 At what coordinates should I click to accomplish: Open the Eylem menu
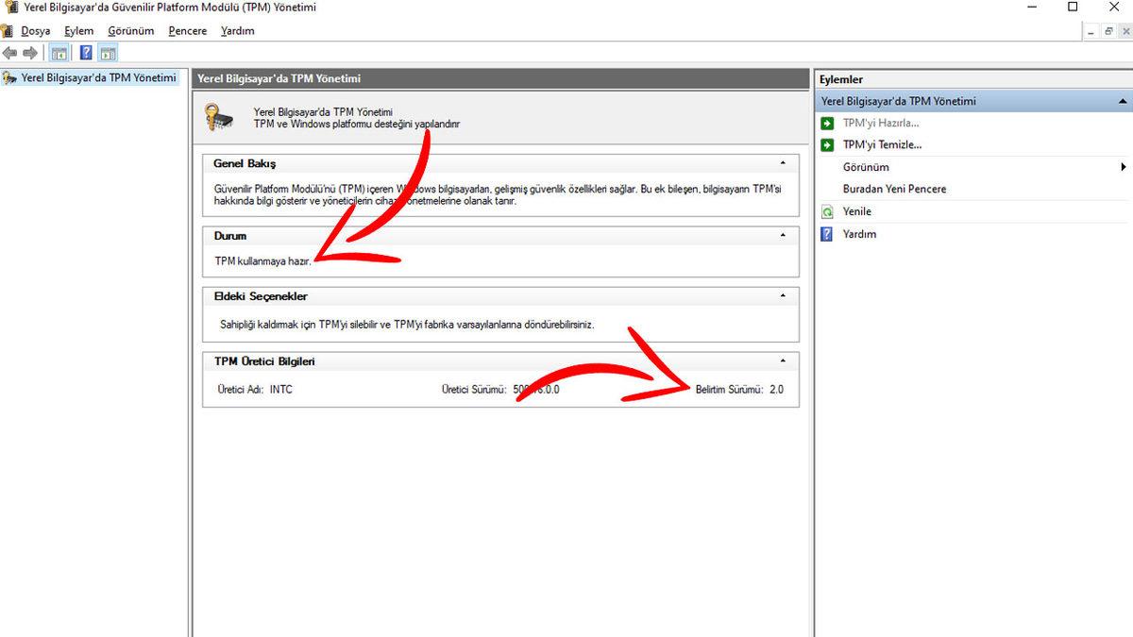[78, 31]
